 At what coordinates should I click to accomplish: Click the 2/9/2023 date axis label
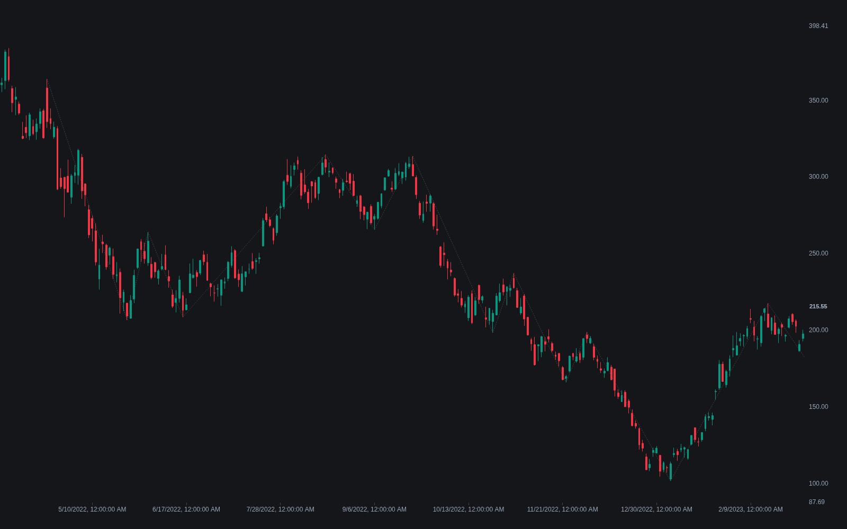pos(750,509)
